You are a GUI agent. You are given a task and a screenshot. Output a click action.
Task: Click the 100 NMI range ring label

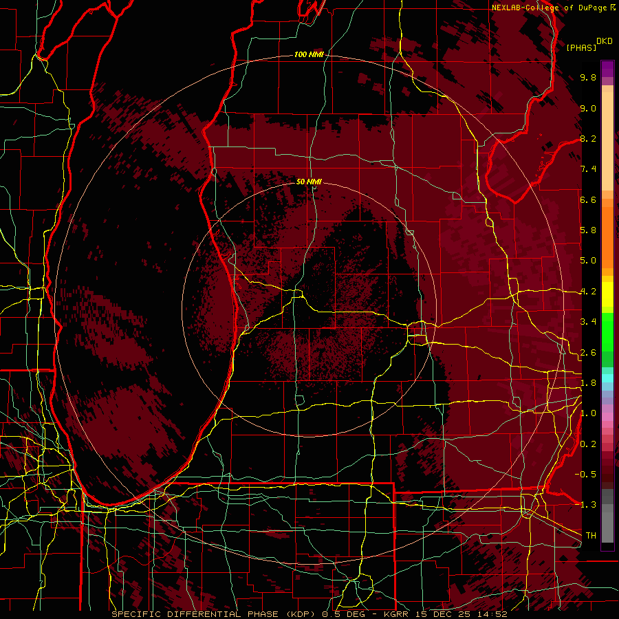pyautogui.click(x=309, y=54)
